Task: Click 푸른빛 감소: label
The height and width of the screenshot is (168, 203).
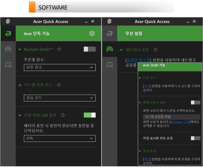Action: coord(34,60)
